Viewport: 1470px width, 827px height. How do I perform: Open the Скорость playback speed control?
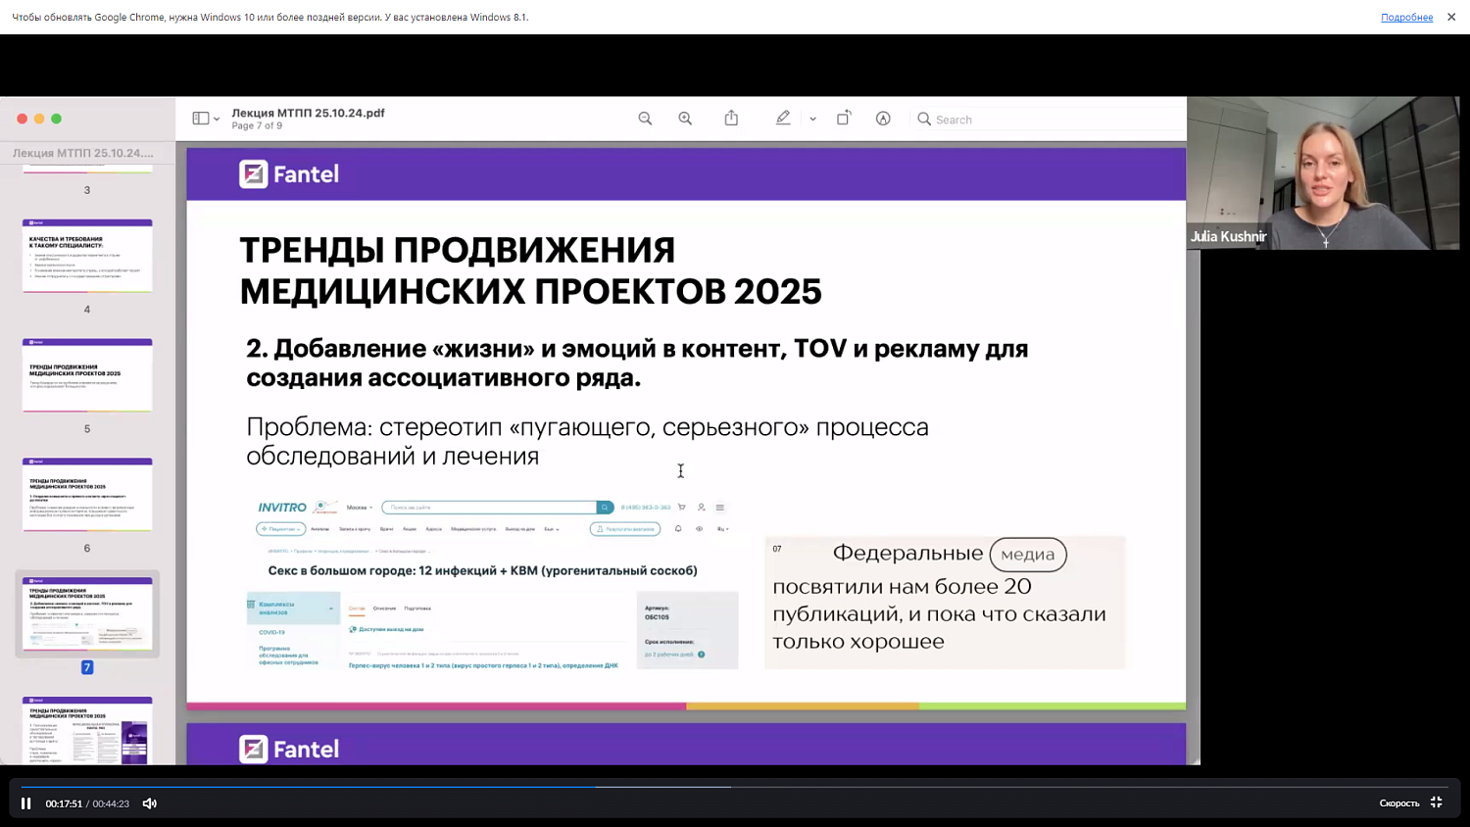tap(1398, 803)
